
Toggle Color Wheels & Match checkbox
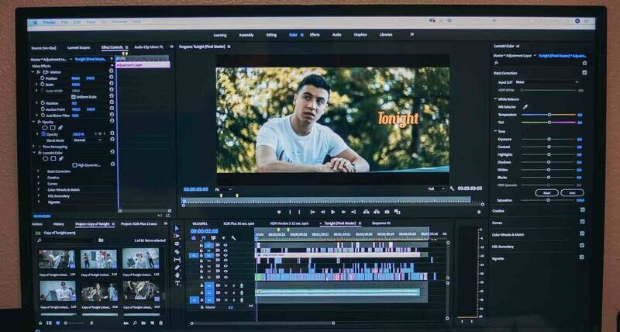pos(582,233)
